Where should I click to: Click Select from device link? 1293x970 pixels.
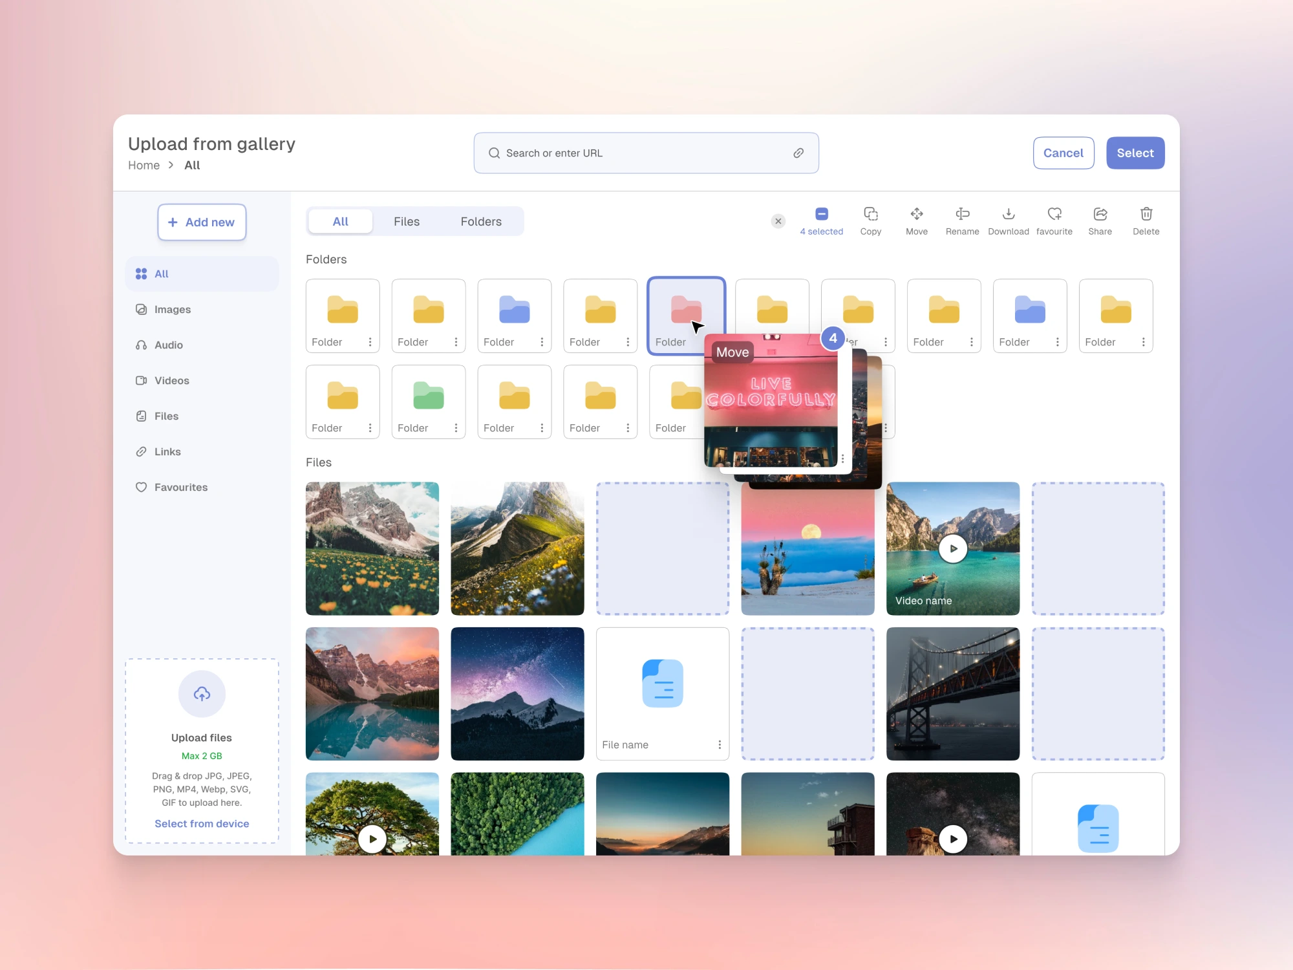click(202, 824)
